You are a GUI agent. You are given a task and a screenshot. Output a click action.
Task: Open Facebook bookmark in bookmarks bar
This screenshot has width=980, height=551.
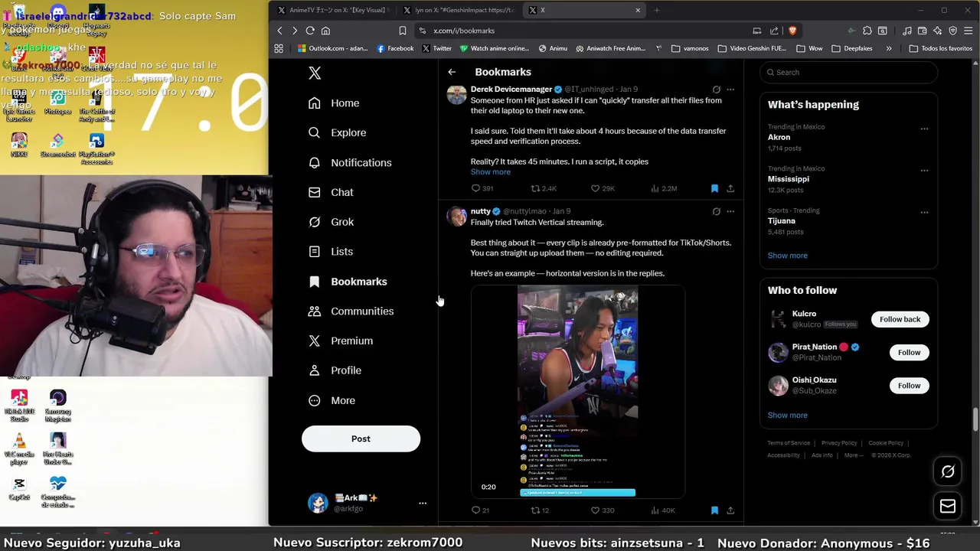[395, 48]
